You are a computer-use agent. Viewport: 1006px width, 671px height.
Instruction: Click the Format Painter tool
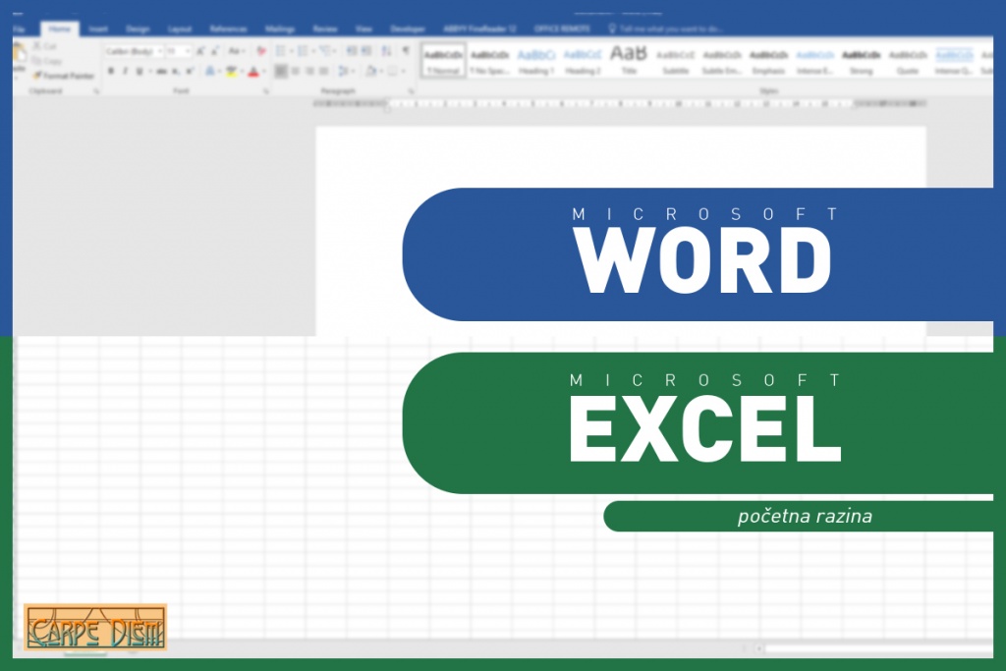click(66, 75)
